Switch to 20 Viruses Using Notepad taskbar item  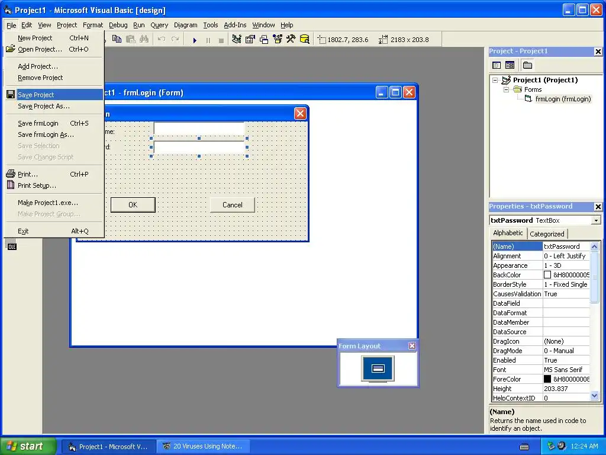[204, 447]
